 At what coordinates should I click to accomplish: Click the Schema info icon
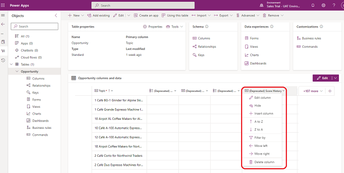(x=207, y=27)
